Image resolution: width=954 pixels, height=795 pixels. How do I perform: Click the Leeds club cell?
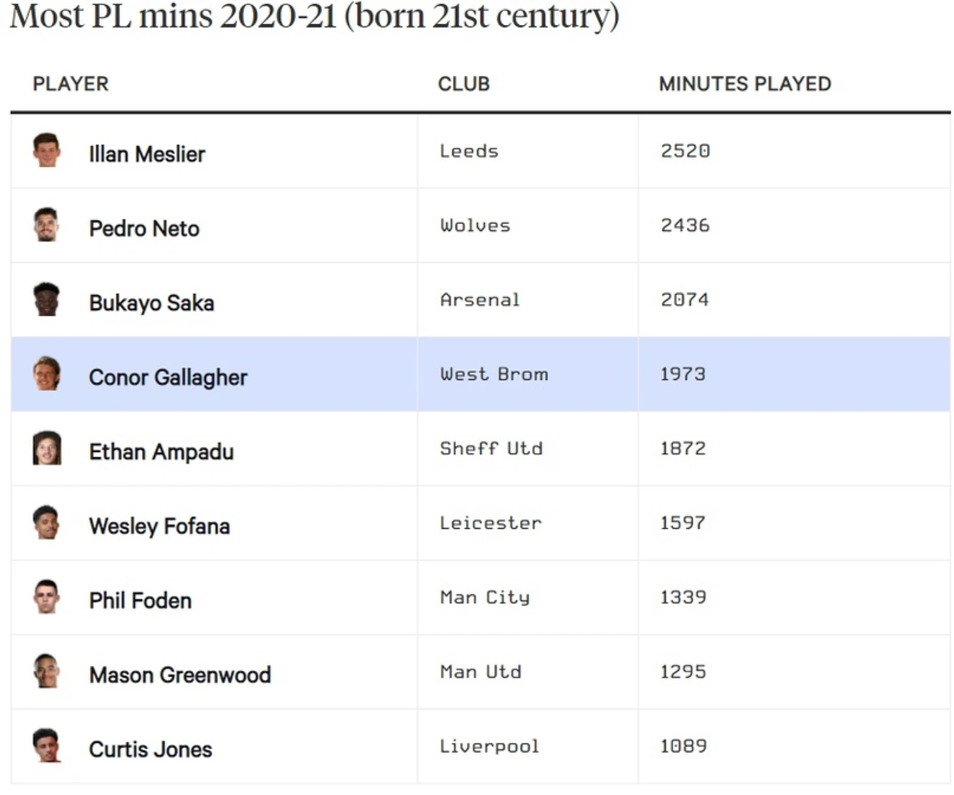click(x=469, y=151)
